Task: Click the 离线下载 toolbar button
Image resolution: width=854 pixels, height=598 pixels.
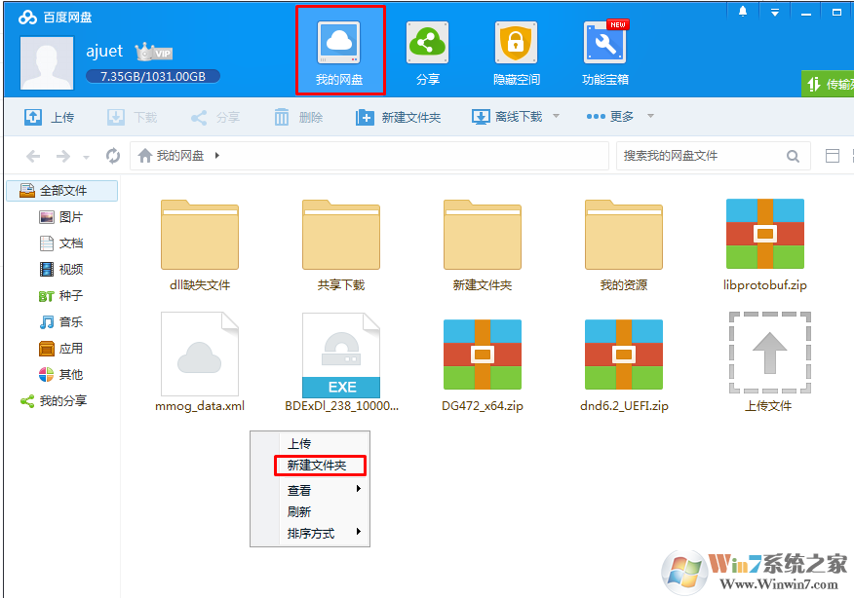Action: coord(507,117)
